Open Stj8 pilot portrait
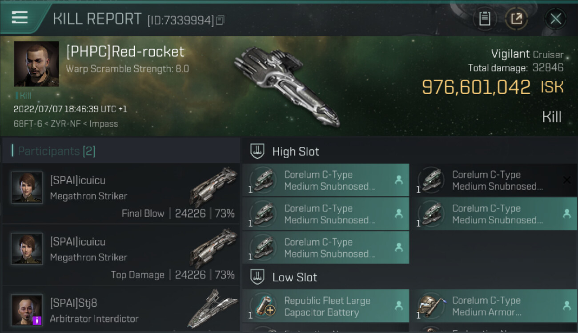The width and height of the screenshot is (578, 333). (27, 309)
